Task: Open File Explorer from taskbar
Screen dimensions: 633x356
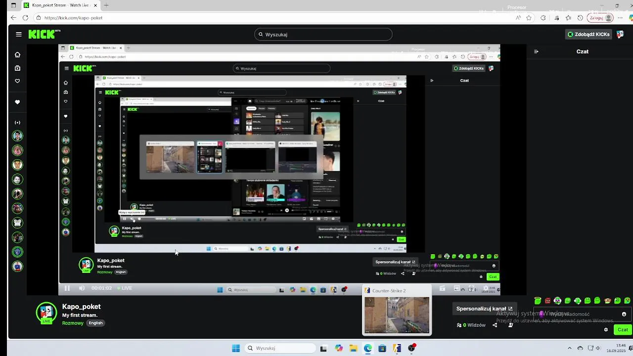Action: pos(353,348)
